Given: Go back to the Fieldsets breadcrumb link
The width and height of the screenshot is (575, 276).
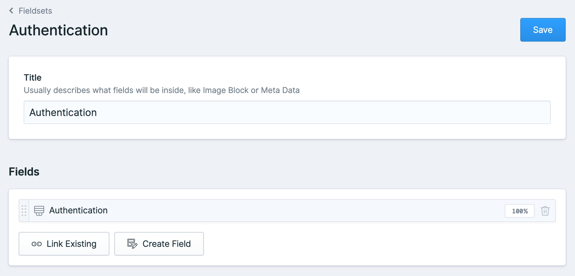Looking at the screenshot, I should coord(35,11).
